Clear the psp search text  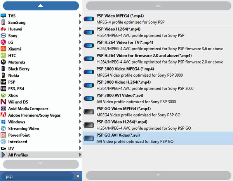pos(78,176)
